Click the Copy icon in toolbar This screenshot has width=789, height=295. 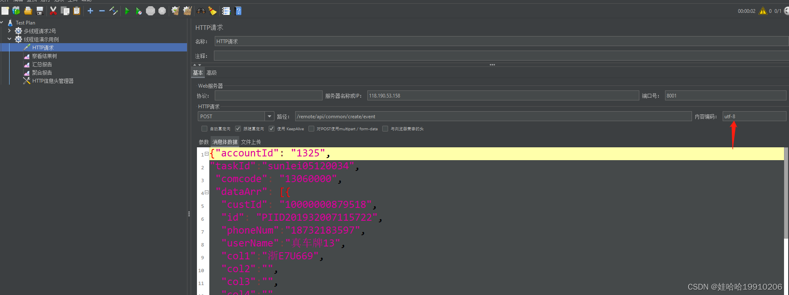coord(65,11)
